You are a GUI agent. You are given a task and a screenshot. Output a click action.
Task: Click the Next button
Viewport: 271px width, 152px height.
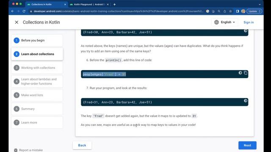point(247,145)
